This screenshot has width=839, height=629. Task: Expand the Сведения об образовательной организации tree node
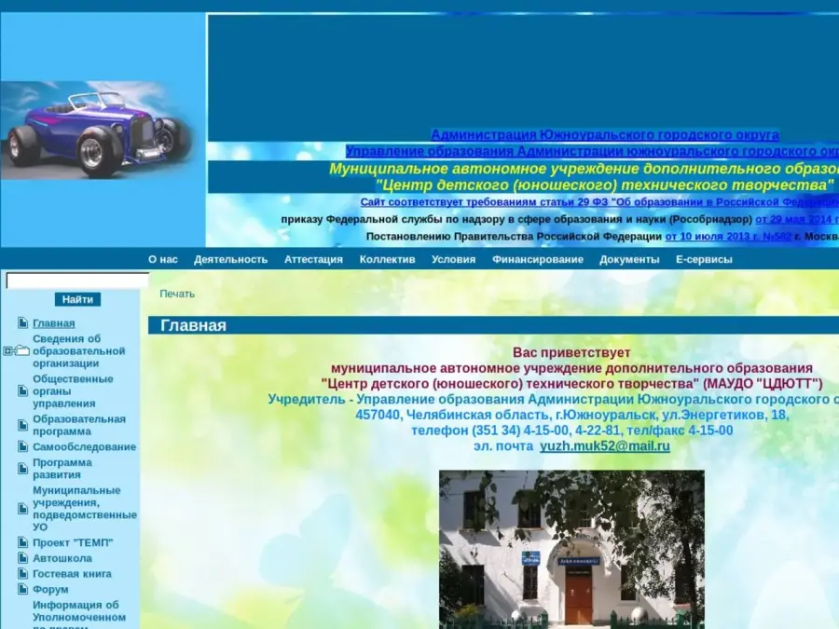pyautogui.click(x=8, y=351)
